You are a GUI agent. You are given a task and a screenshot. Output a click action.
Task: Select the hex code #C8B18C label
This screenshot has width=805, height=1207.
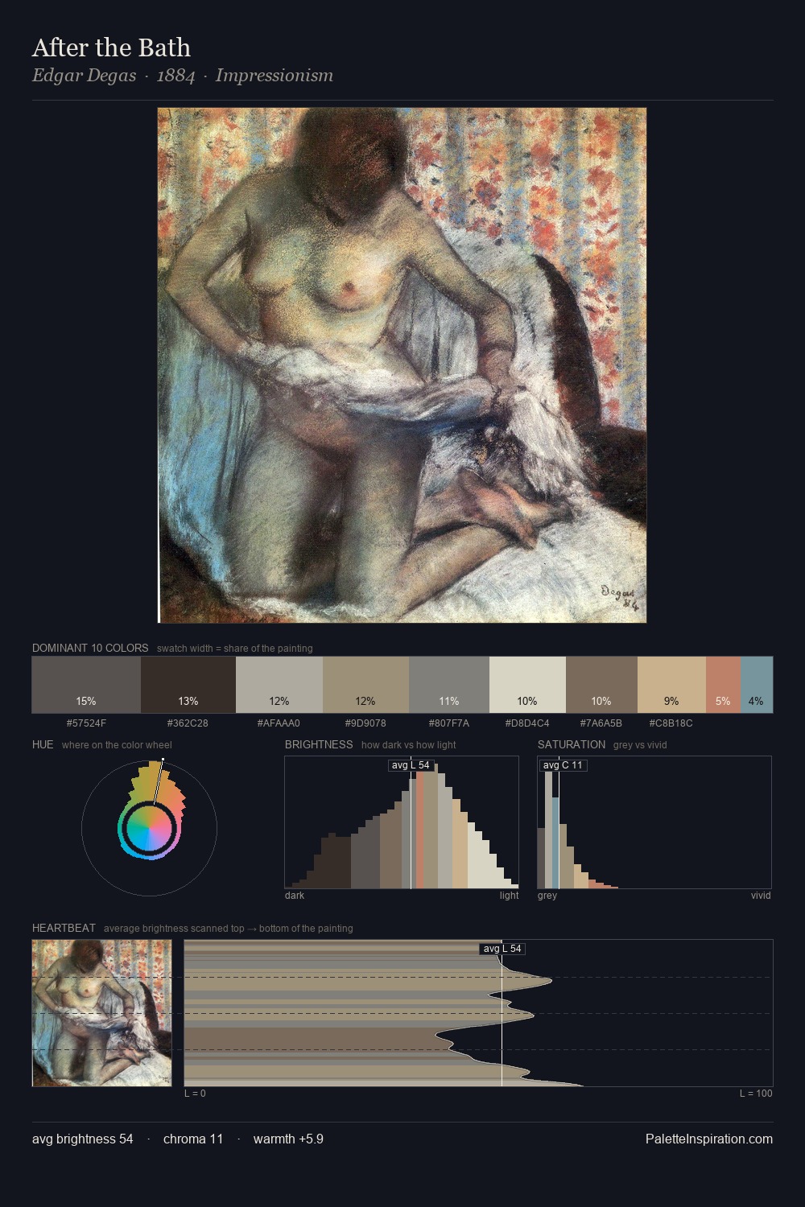pyautogui.click(x=671, y=723)
